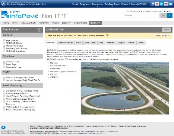174x136 pixels.
Task: Open the FHWA YouTube channel icon
Action: (157, 4)
